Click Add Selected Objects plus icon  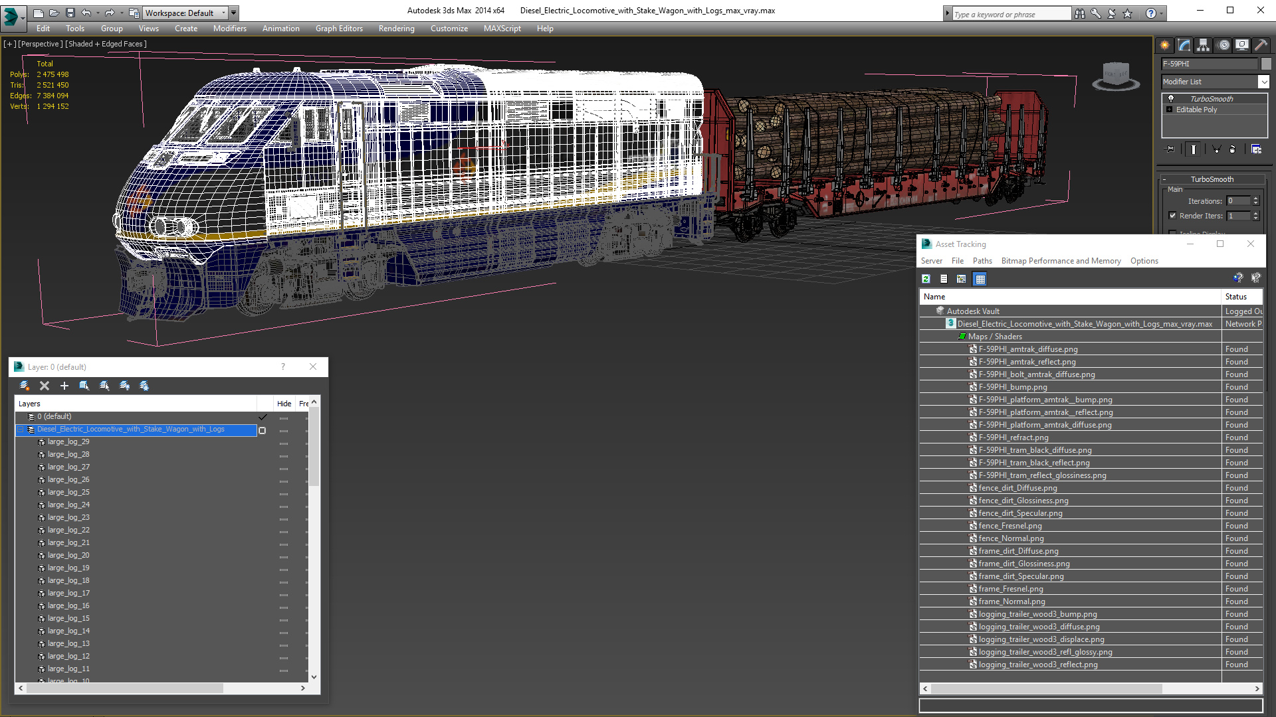pyautogui.click(x=64, y=386)
